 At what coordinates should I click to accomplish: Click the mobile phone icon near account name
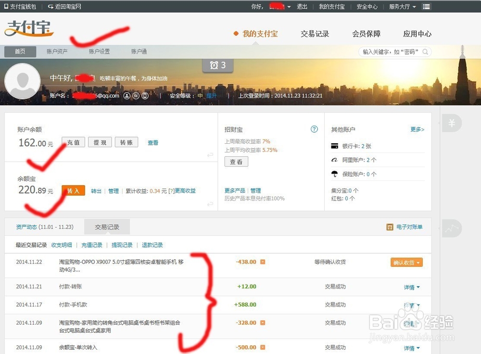(145, 96)
